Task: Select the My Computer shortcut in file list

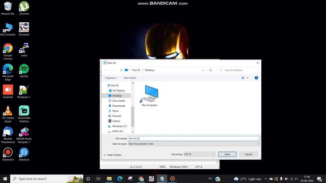Action: (149, 96)
